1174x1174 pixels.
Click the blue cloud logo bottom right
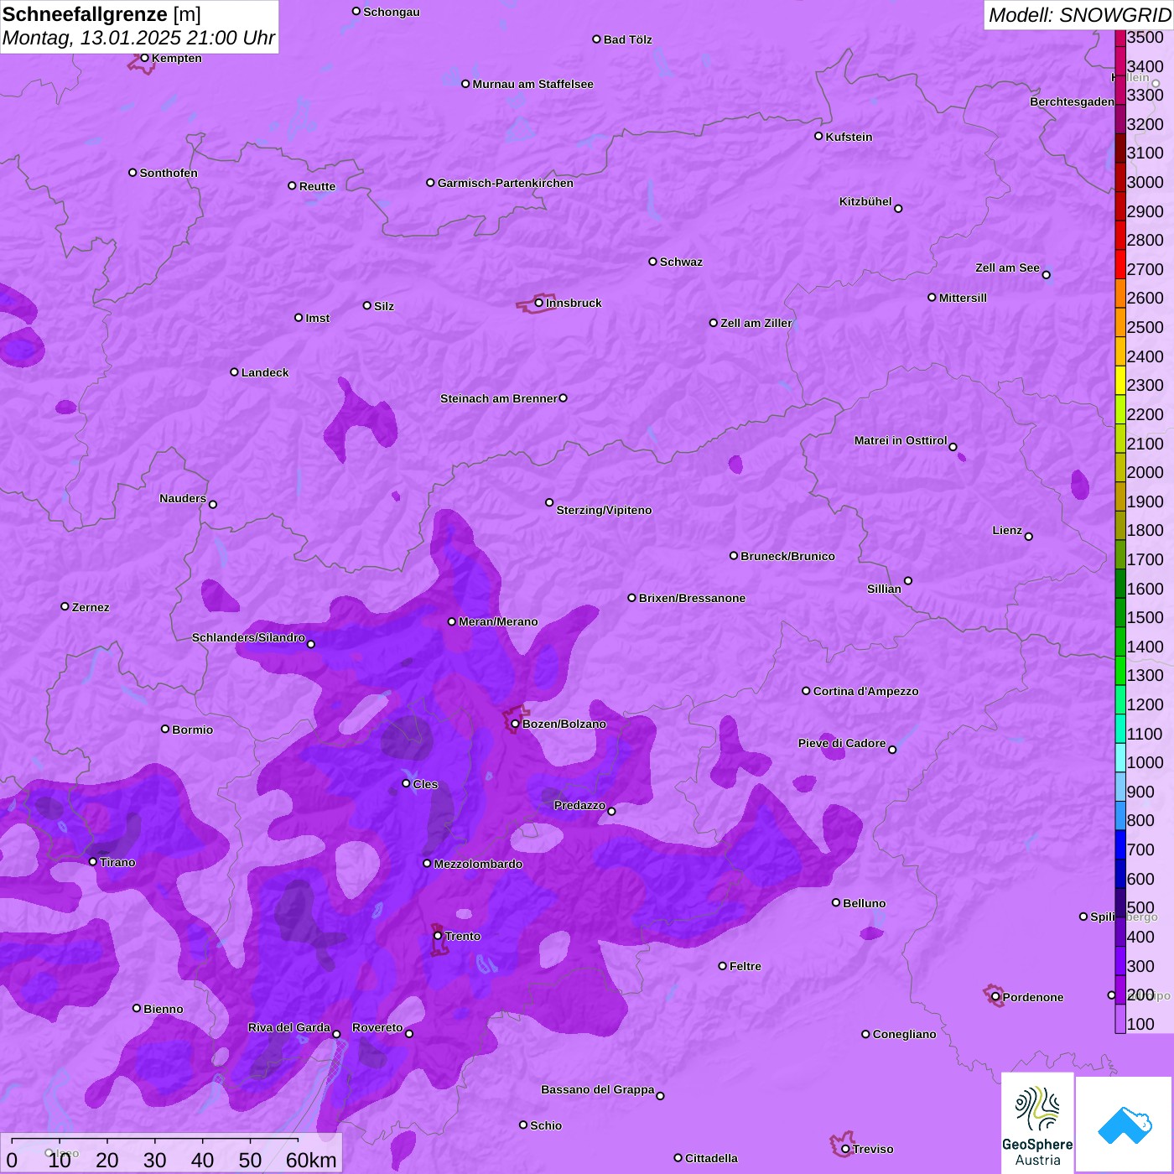click(1124, 1125)
